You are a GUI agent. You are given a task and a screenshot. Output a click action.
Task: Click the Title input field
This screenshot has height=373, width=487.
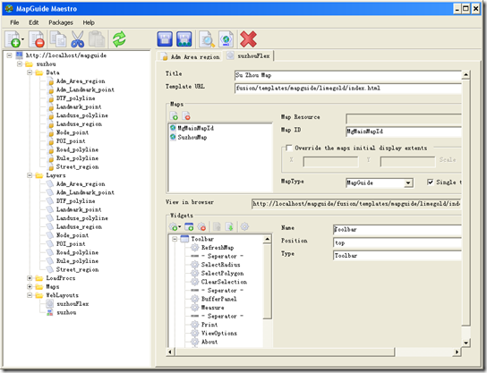[x=348, y=75]
